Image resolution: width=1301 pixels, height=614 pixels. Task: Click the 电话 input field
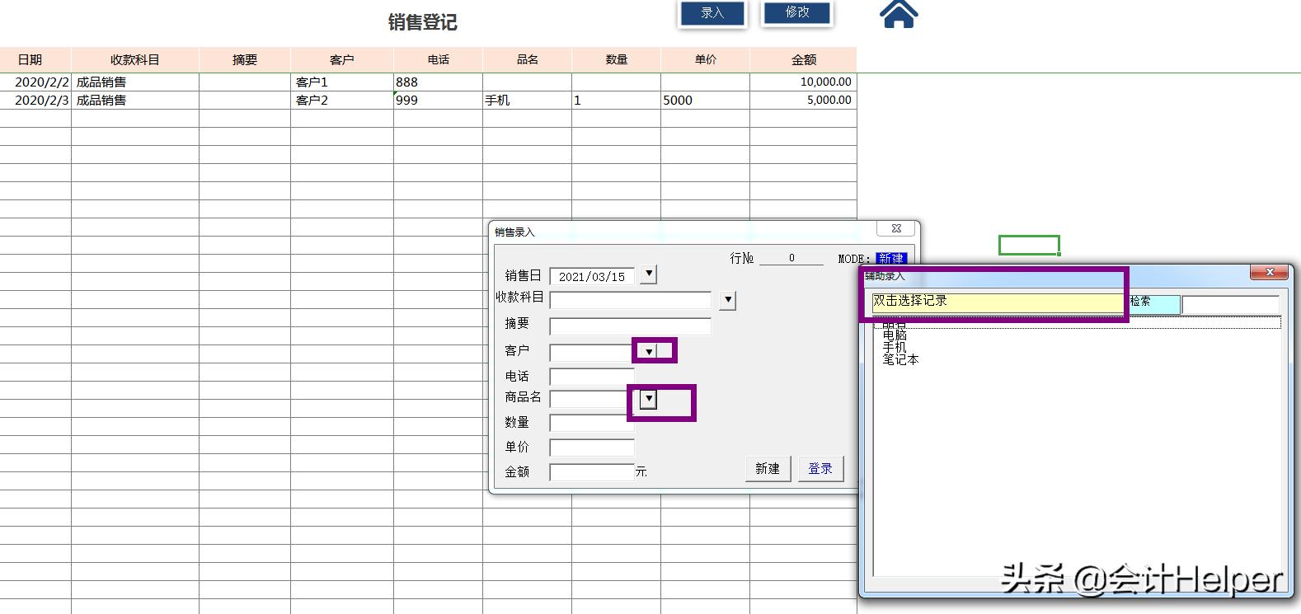(x=592, y=377)
